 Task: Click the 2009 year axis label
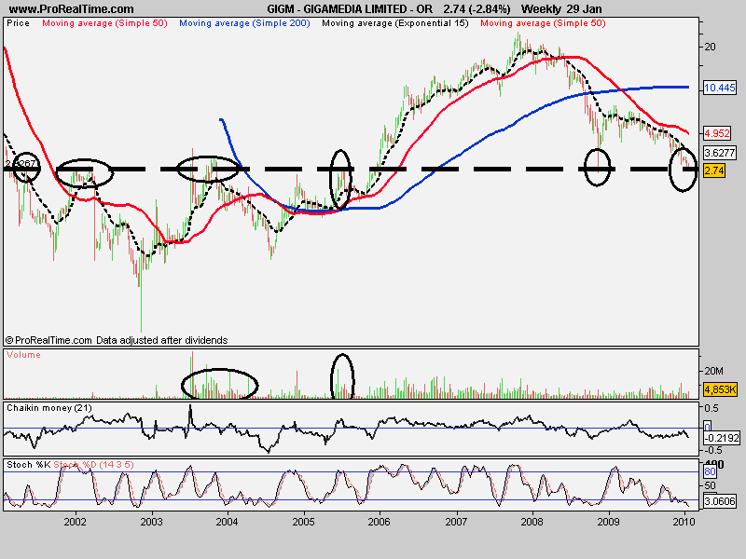pos(609,522)
